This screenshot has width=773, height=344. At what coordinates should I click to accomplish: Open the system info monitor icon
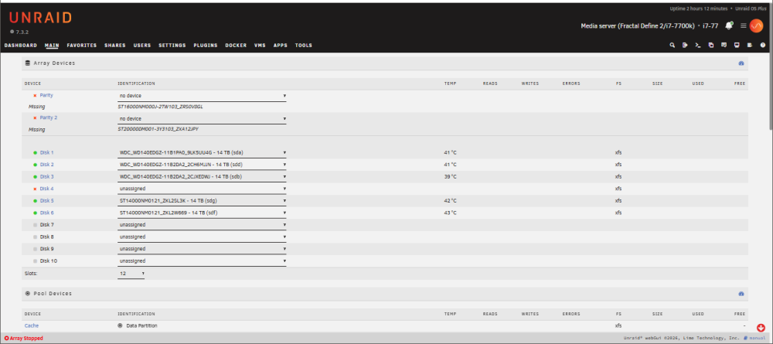[x=737, y=46]
